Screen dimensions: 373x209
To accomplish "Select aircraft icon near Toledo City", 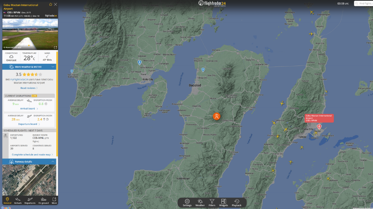I will (274, 123).
